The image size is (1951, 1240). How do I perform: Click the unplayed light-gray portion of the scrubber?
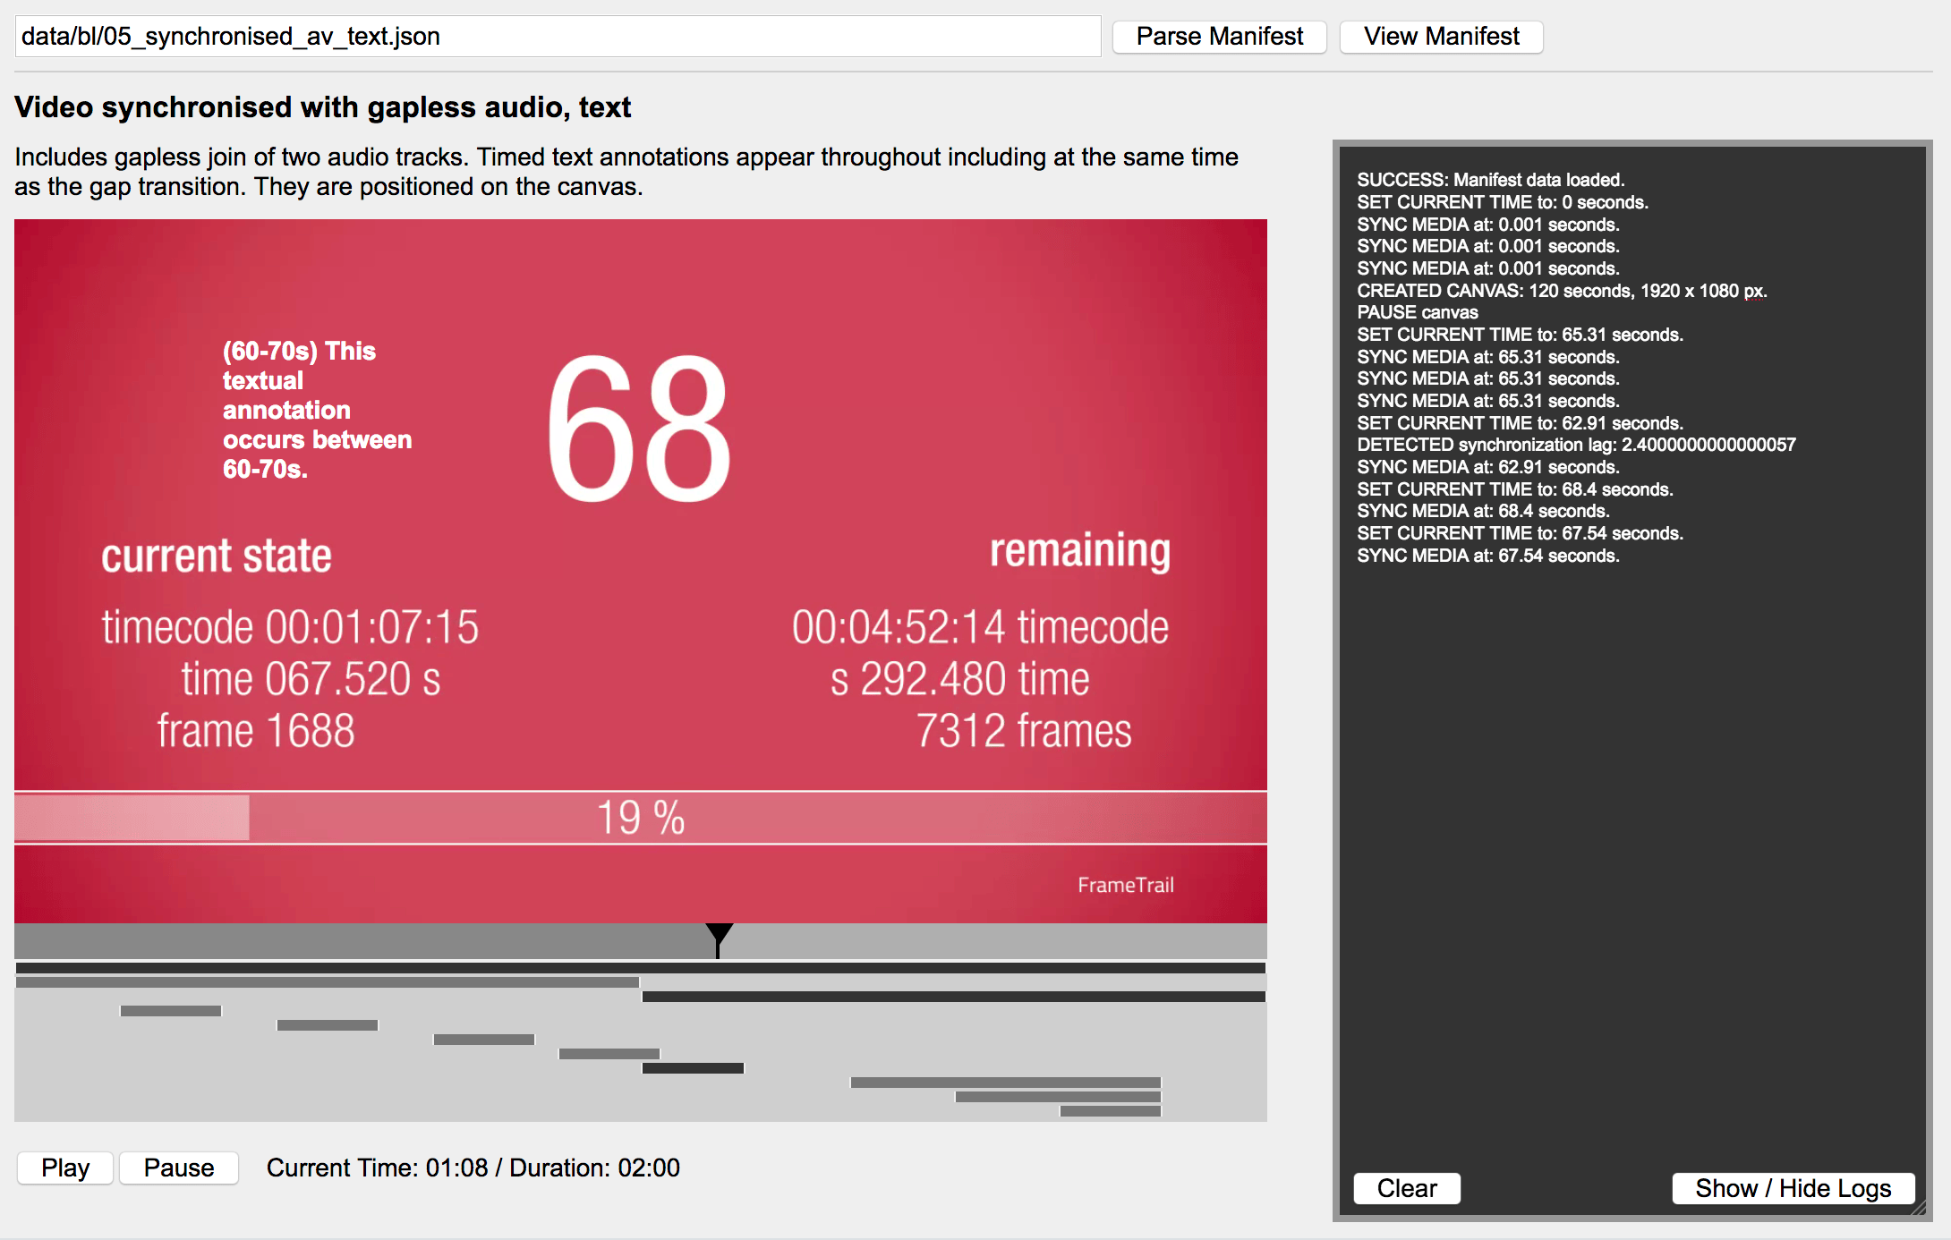pyautogui.click(x=993, y=941)
